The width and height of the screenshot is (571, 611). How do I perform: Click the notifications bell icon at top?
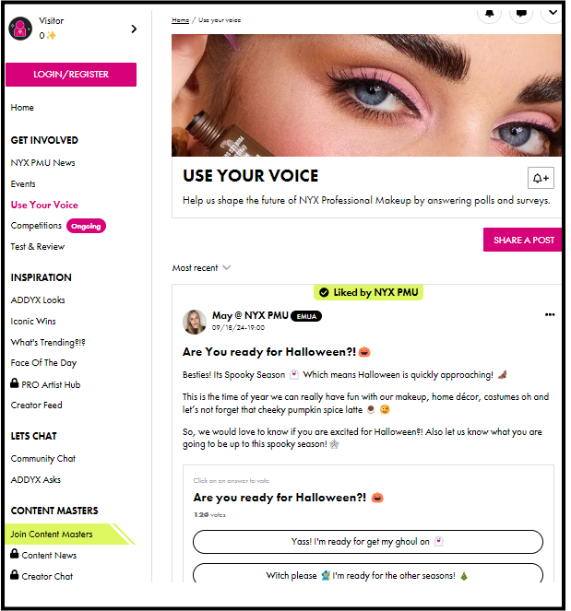[489, 14]
